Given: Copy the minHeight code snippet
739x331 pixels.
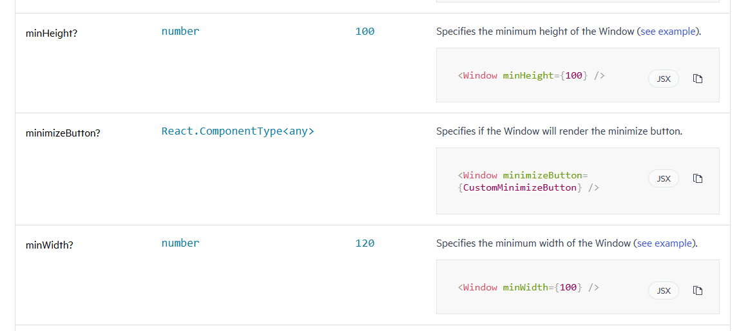Looking at the screenshot, I should pyautogui.click(x=697, y=79).
